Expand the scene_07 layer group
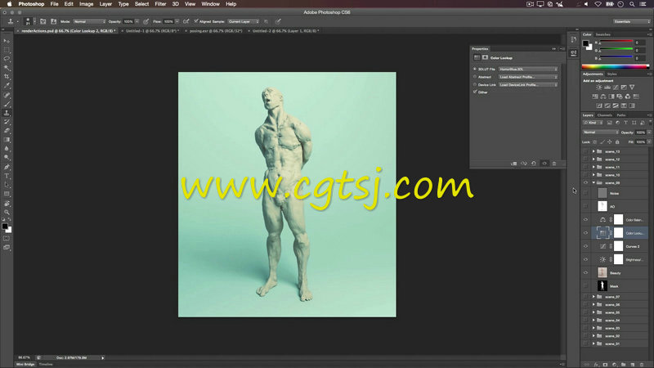This screenshot has height=368, width=654. [x=594, y=297]
